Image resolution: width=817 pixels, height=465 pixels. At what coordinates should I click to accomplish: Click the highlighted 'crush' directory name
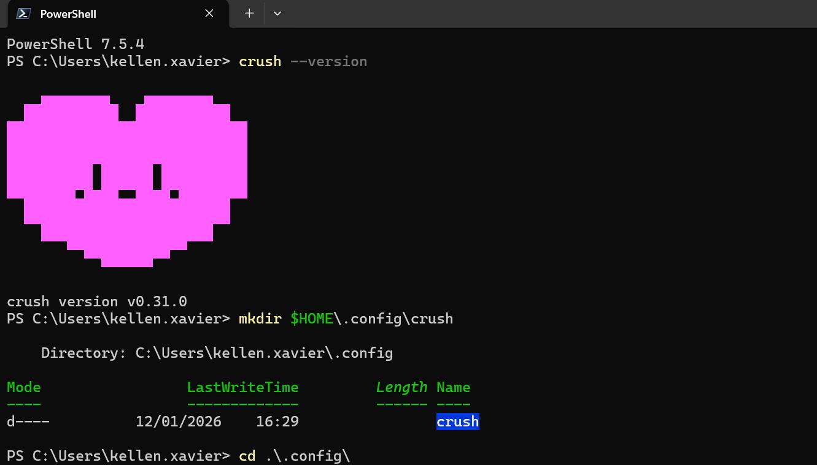pos(458,422)
